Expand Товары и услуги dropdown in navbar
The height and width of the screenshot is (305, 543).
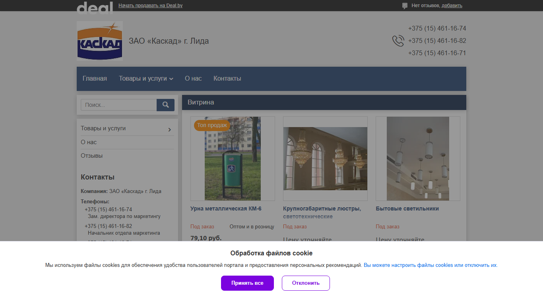tap(146, 79)
